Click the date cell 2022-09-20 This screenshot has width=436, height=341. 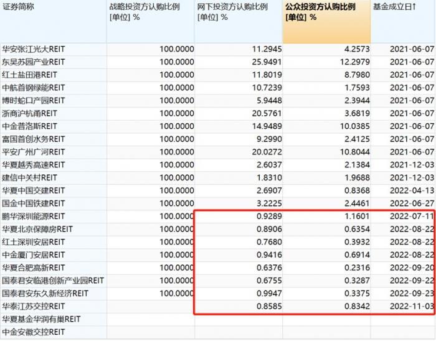click(x=412, y=268)
